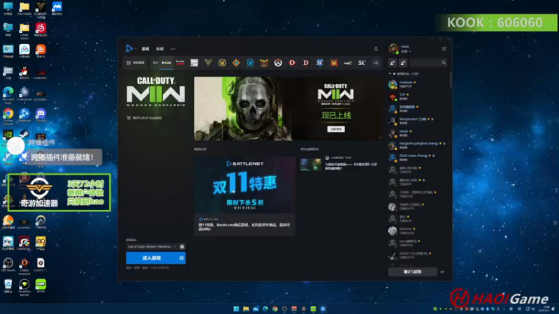The width and height of the screenshot is (559, 314).
Task: Switch to the 游戏 (Games) tab
Action: pyautogui.click(x=145, y=49)
